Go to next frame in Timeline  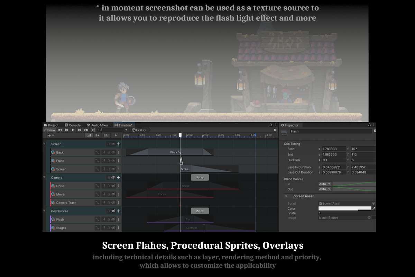(80, 130)
